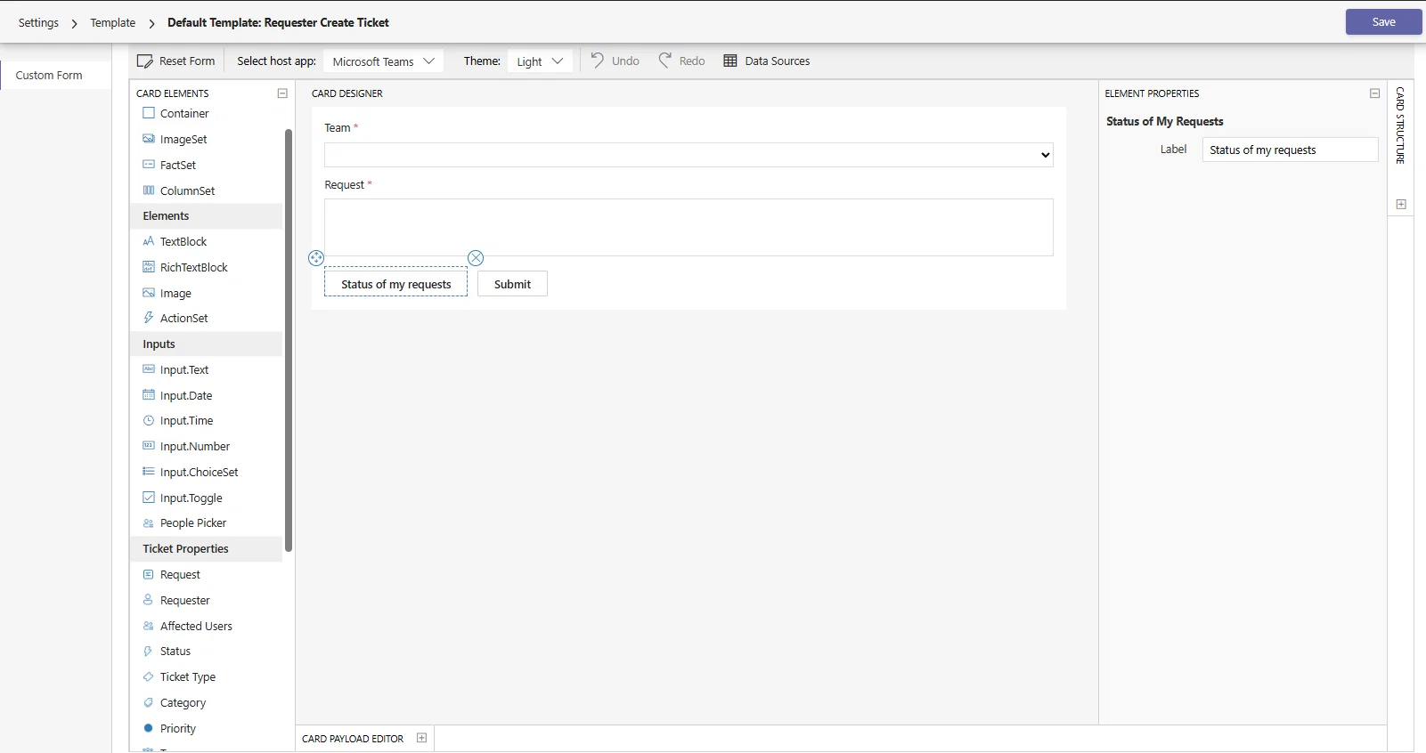Collapse the Card Elements panel
This screenshot has width=1426, height=753.
point(282,93)
